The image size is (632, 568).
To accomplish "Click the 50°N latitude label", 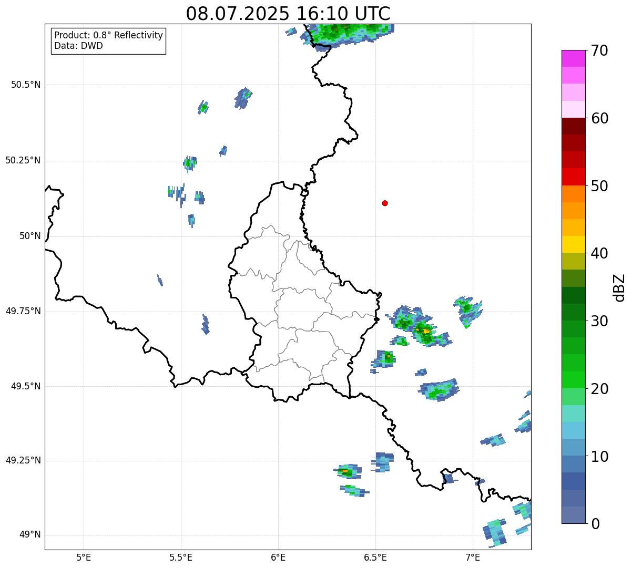I will (30, 236).
